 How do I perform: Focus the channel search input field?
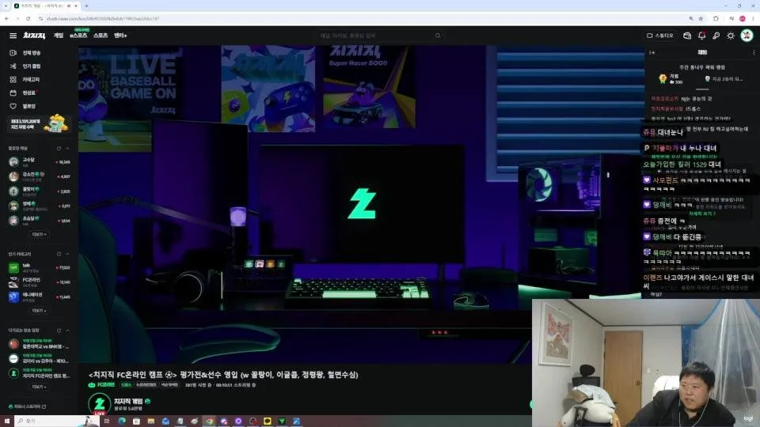click(375, 36)
